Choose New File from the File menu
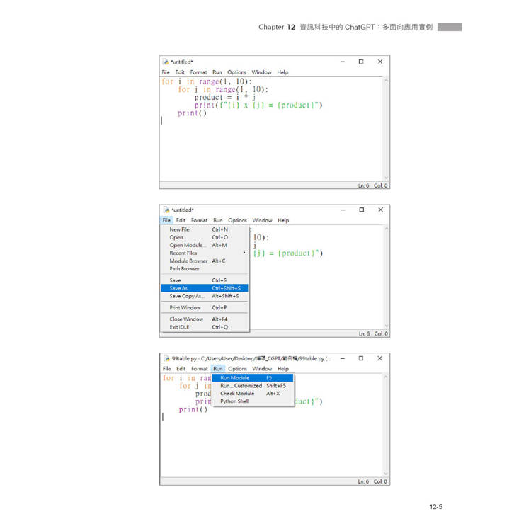Image resolution: width=531 pixels, height=531 pixels. pos(205,229)
